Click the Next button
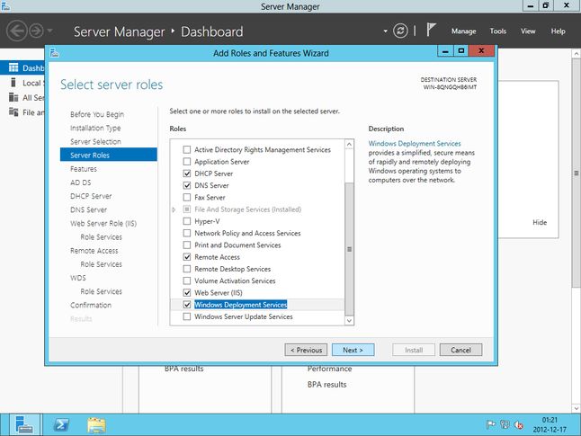 353,350
